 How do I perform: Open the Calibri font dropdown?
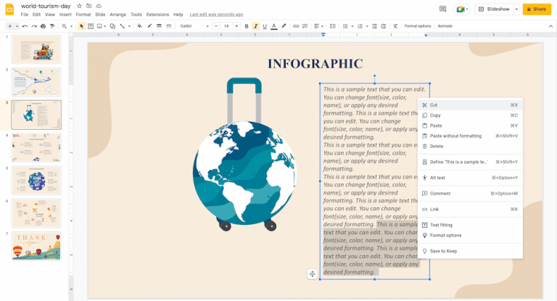(x=194, y=26)
